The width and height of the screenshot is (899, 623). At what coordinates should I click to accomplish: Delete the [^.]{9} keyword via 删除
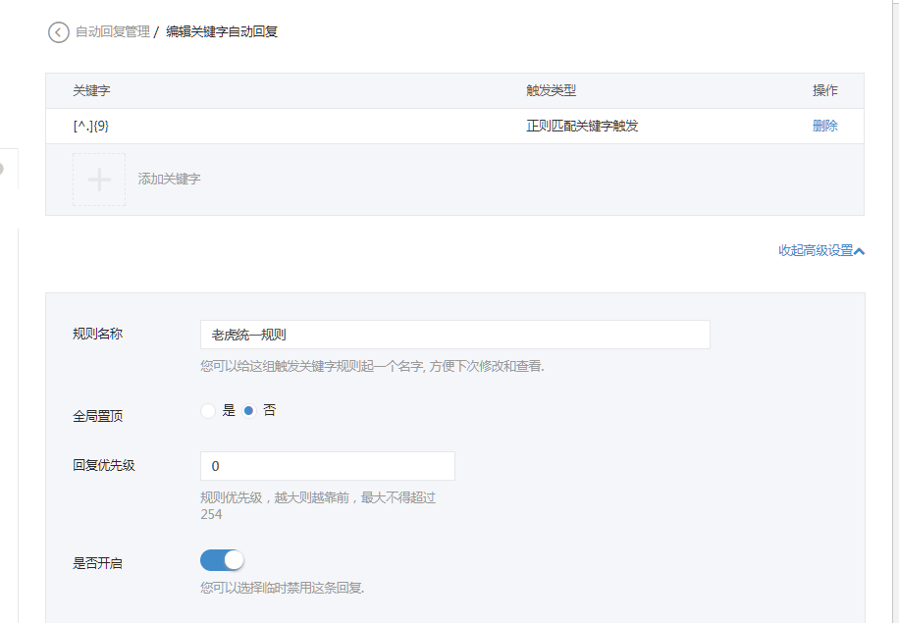(824, 126)
